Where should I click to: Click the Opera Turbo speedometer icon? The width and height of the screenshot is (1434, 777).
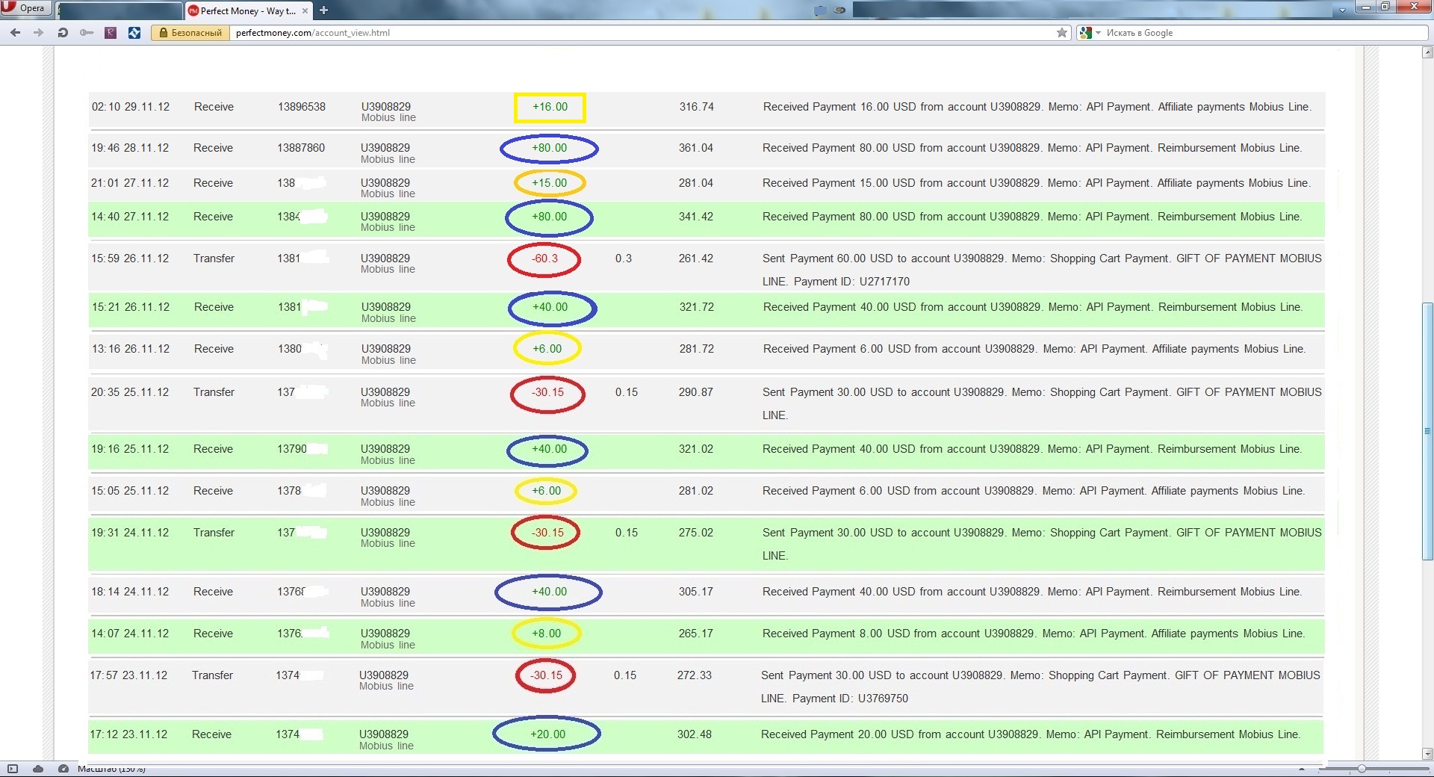tap(63, 769)
